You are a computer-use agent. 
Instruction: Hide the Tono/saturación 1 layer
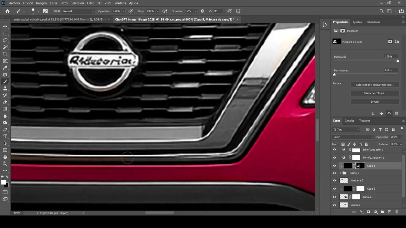click(334, 157)
